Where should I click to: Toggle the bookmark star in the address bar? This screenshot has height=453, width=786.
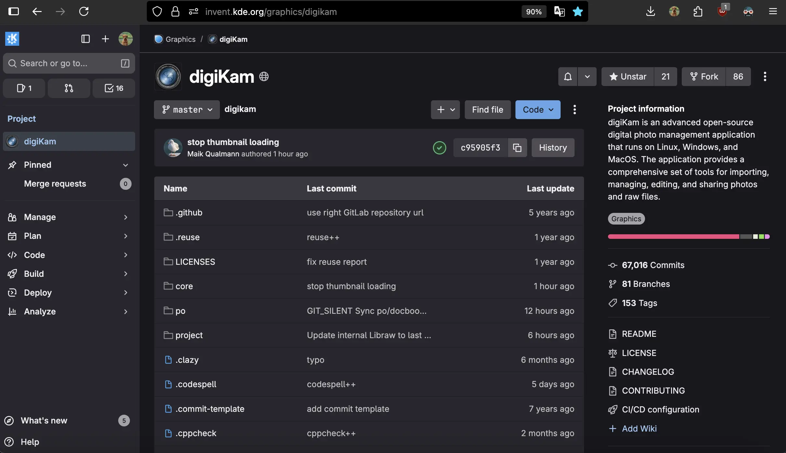[577, 11]
